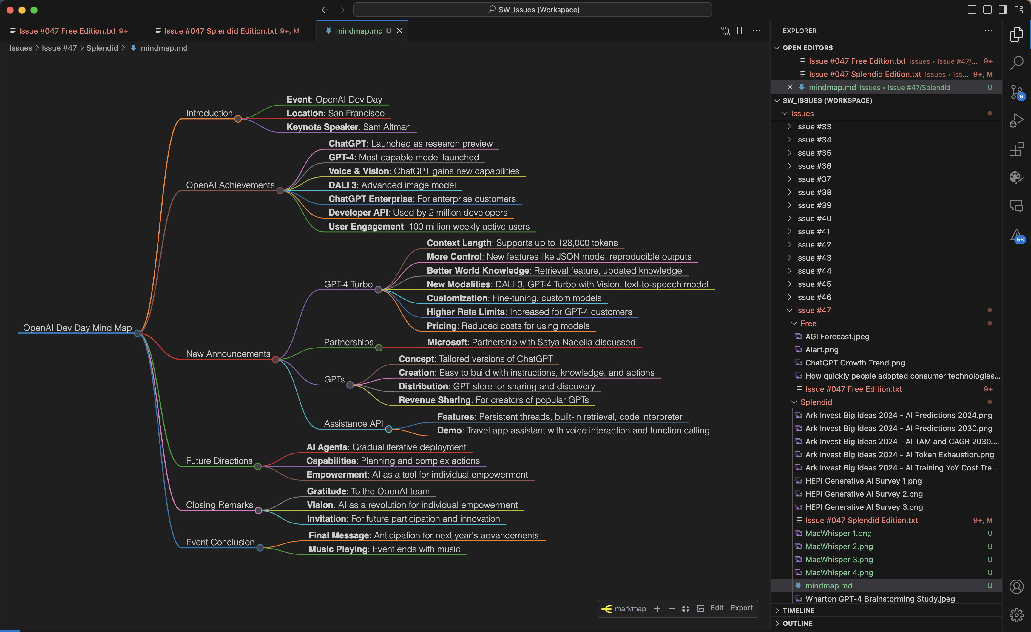The width and height of the screenshot is (1031, 632).
Task: Toggle the secondary side bar layout button
Action: (x=1003, y=10)
